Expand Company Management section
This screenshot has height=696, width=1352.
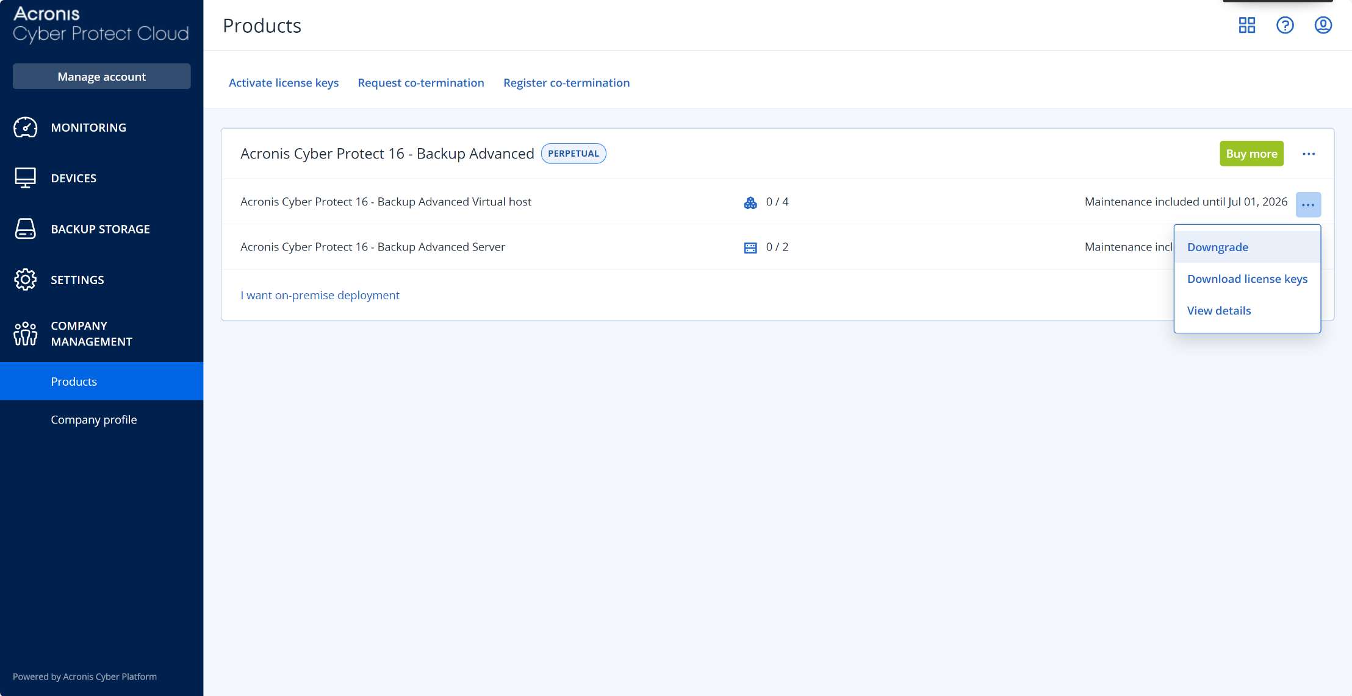pyautogui.click(x=92, y=333)
